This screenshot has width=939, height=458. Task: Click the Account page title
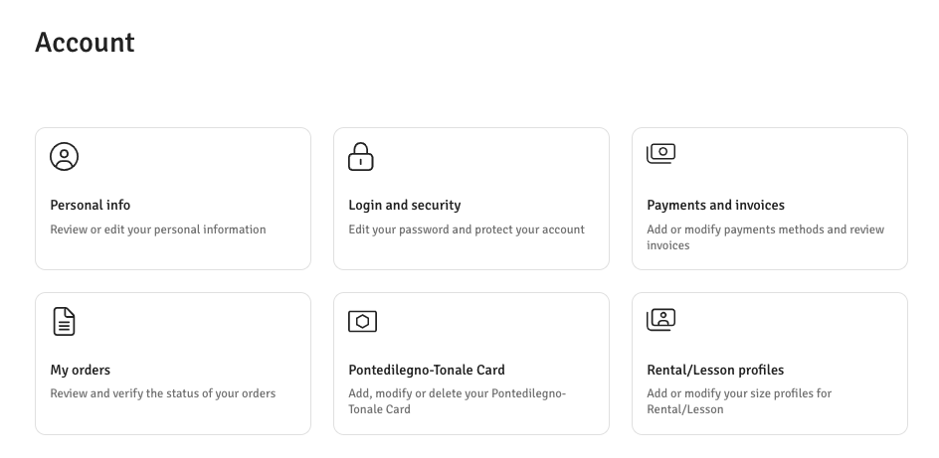pos(85,42)
